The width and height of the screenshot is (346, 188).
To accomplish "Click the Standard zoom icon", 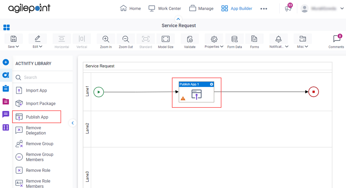I will pyautogui.click(x=146, y=39).
